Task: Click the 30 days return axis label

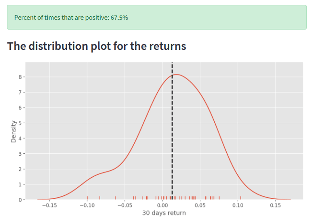Action: coord(164,213)
